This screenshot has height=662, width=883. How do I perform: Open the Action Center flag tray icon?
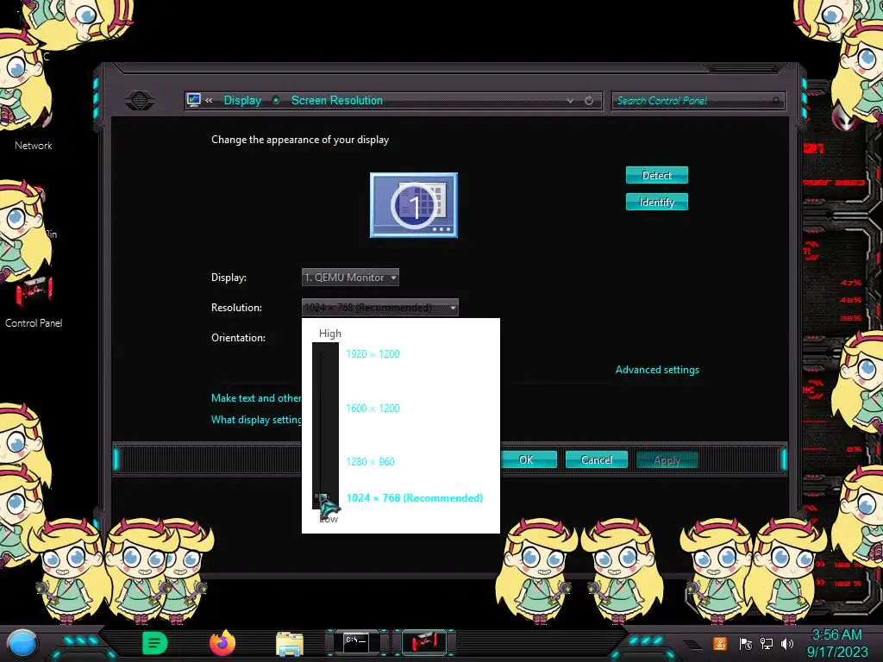coord(746,643)
